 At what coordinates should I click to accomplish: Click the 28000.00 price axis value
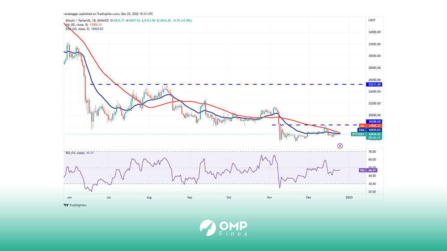(374, 68)
